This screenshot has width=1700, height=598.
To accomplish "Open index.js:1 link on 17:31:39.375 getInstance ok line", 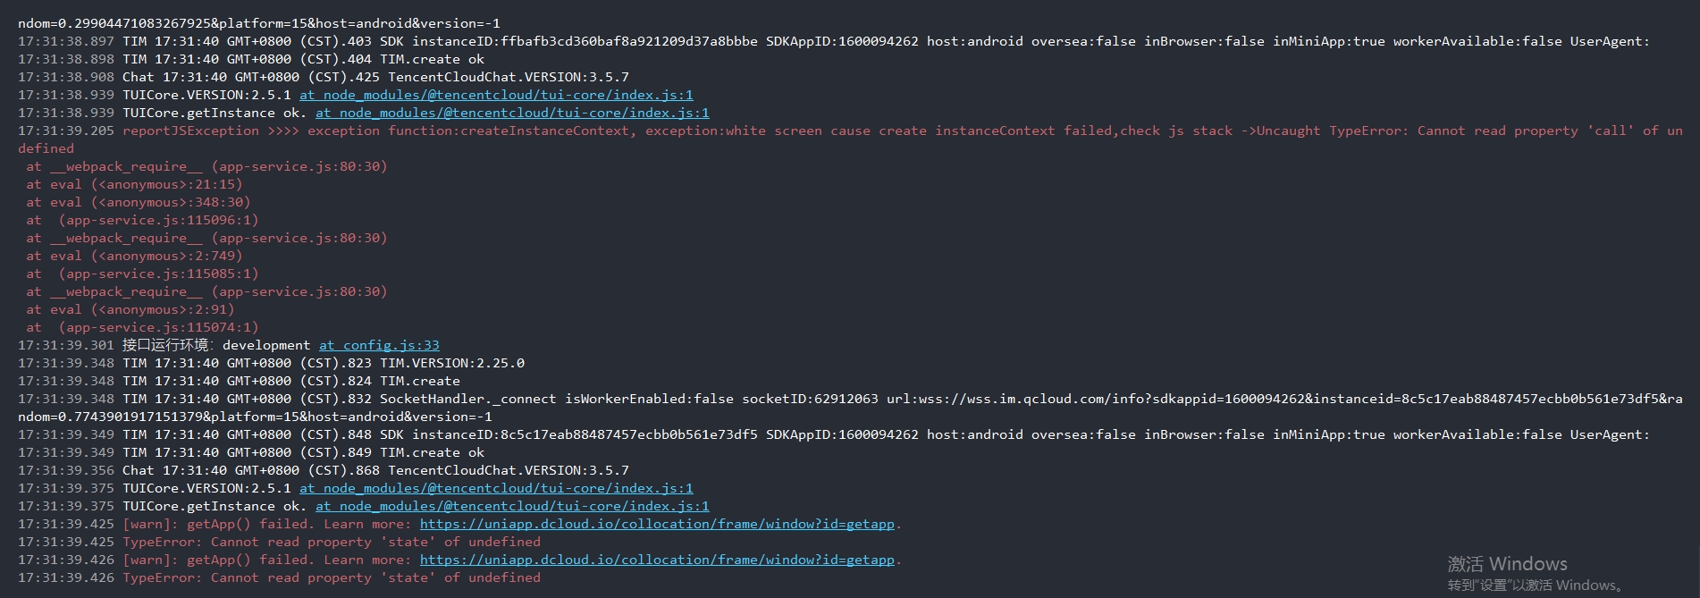I will point(512,506).
